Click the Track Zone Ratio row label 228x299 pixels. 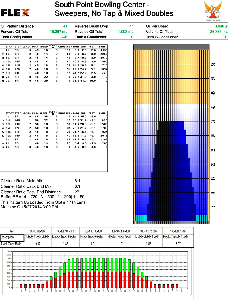pos(11,244)
